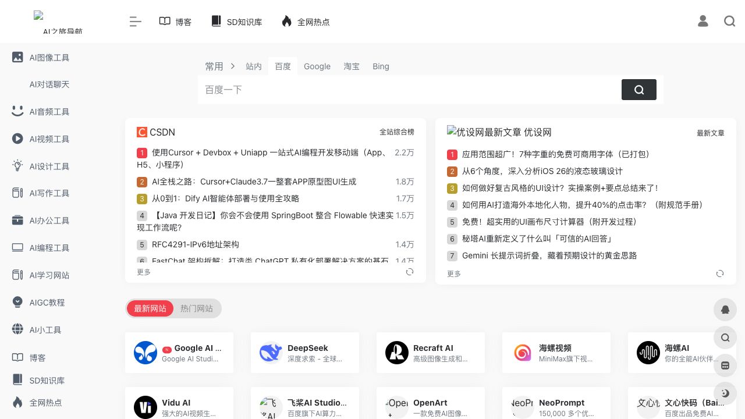Select 最新网站 toggle

(150, 308)
